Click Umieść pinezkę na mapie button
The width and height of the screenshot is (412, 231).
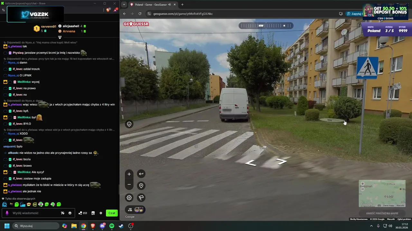382,213
